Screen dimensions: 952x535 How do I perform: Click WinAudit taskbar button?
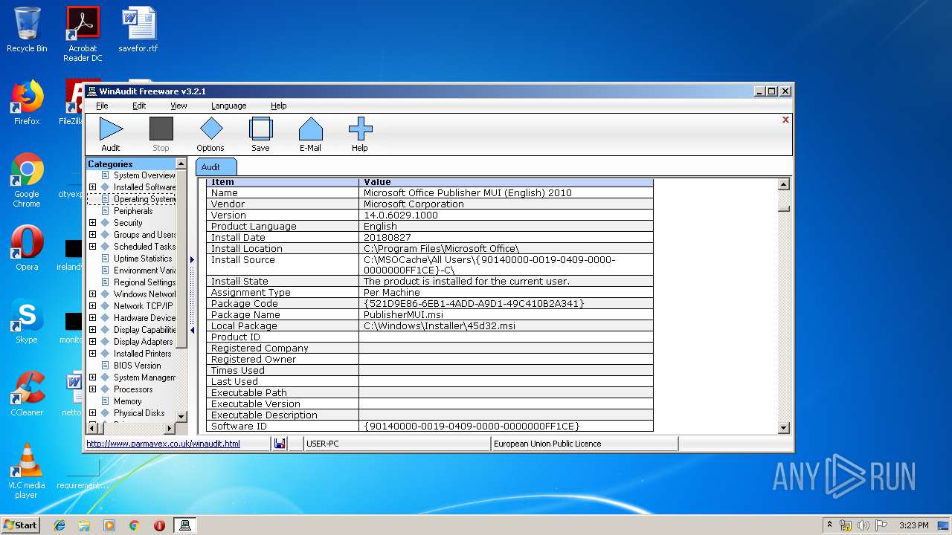pos(185,525)
